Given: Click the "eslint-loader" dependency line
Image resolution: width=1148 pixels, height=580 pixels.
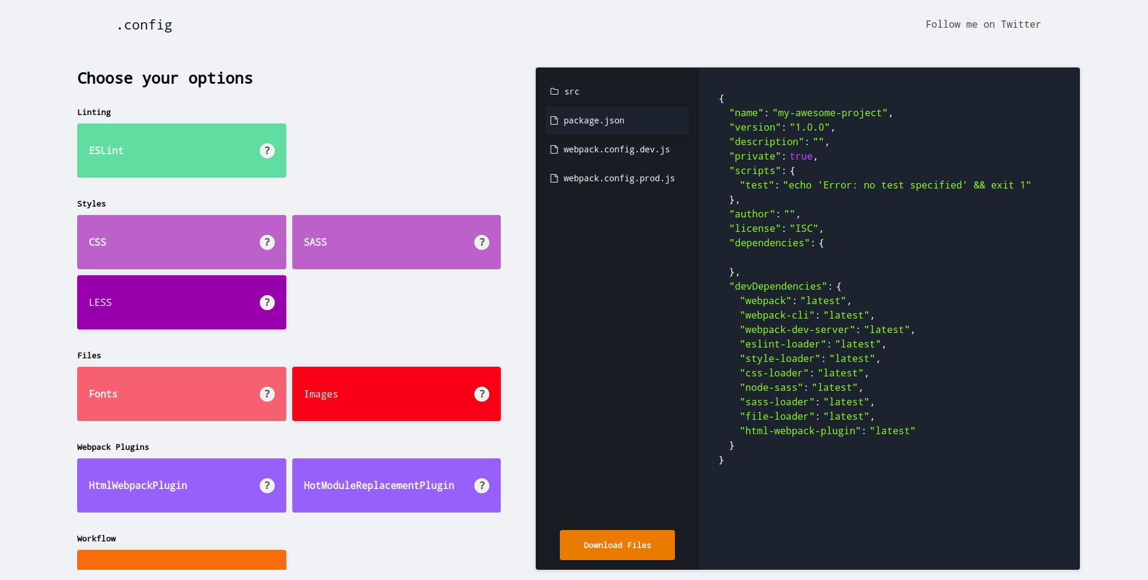Looking at the screenshot, I should pyautogui.click(x=813, y=344).
